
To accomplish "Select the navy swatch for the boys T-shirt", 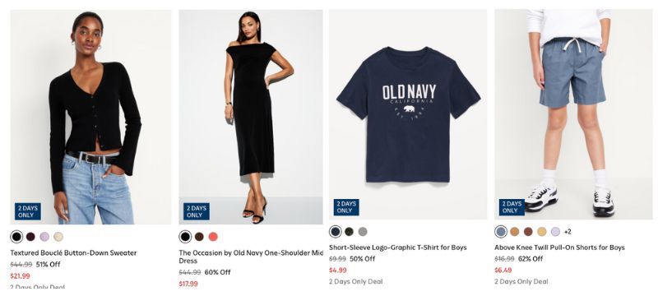I will (336, 231).
